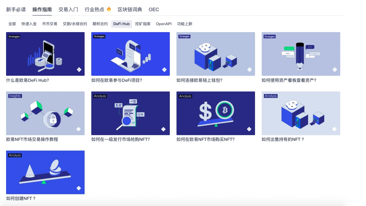
Task: Click Insights tag on 欧易NFT市场交易操作教程 card
Action: click(x=15, y=96)
